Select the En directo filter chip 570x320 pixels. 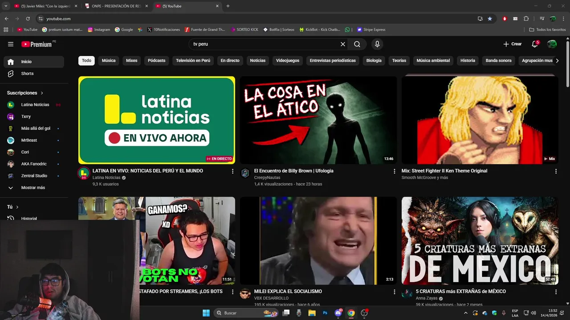[x=230, y=60]
